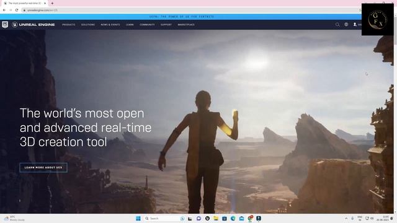The width and height of the screenshot is (397, 223).
Task: Open the notification bell in taskbar
Action: pyautogui.click(x=391, y=218)
